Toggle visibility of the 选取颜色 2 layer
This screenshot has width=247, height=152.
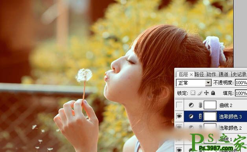(x=179, y=127)
